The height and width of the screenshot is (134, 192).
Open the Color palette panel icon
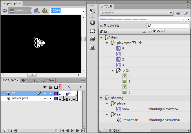point(93,39)
